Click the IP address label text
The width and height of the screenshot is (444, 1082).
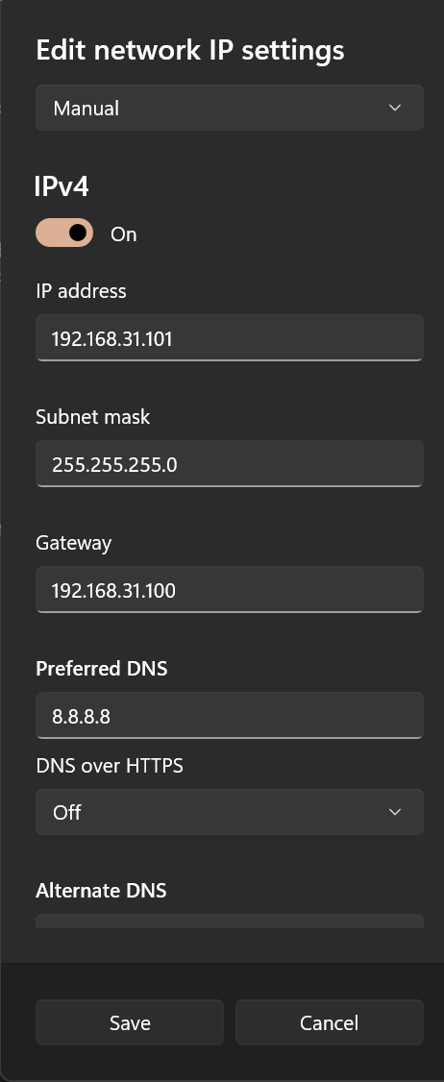coord(81,291)
